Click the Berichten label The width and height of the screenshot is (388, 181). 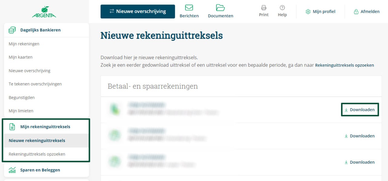(x=189, y=16)
